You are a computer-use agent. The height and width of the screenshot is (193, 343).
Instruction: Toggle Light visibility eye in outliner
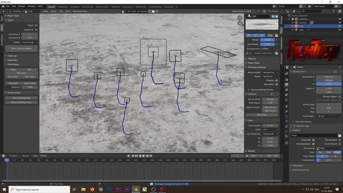(x=340, y=30)
